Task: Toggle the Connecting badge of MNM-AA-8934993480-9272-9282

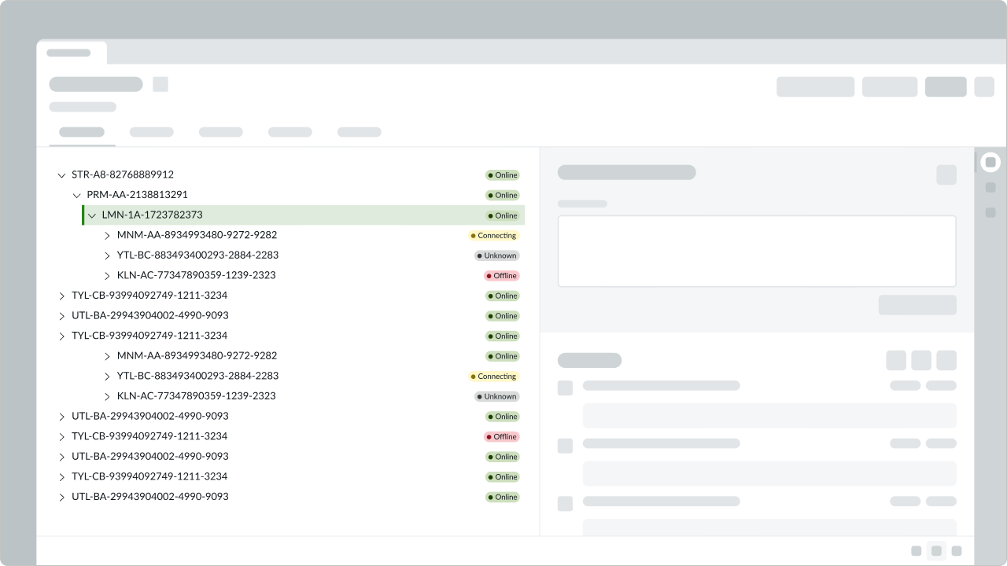Action: 494,235
